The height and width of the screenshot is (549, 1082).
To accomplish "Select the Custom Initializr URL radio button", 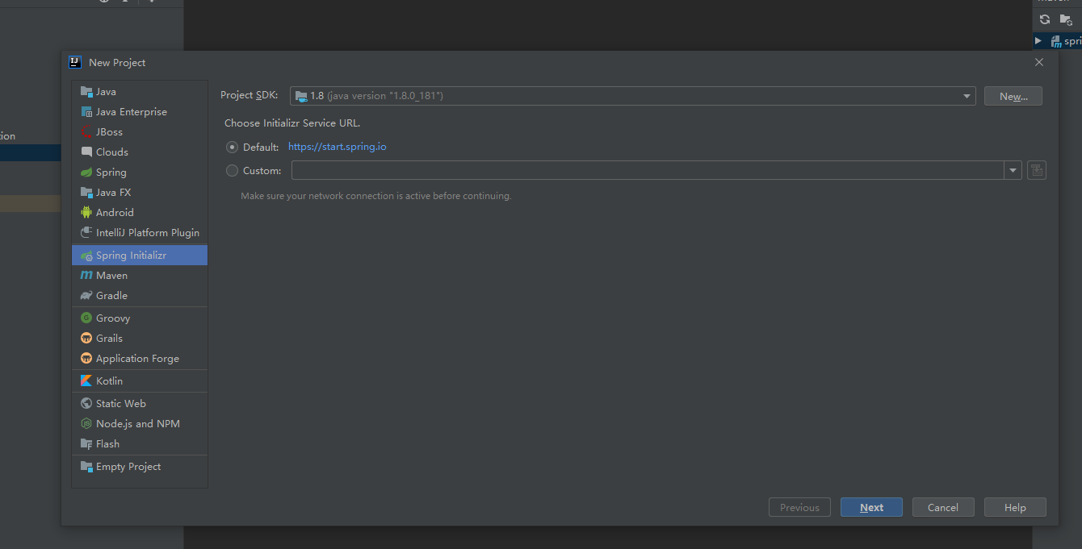I will 233,171.
